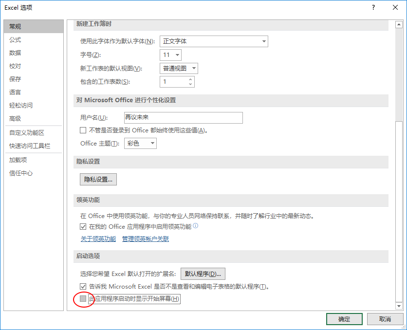
Task: Click the 对 Microsoft Office 进行个性化设置 heading
Action: click(x=126, y=100)
